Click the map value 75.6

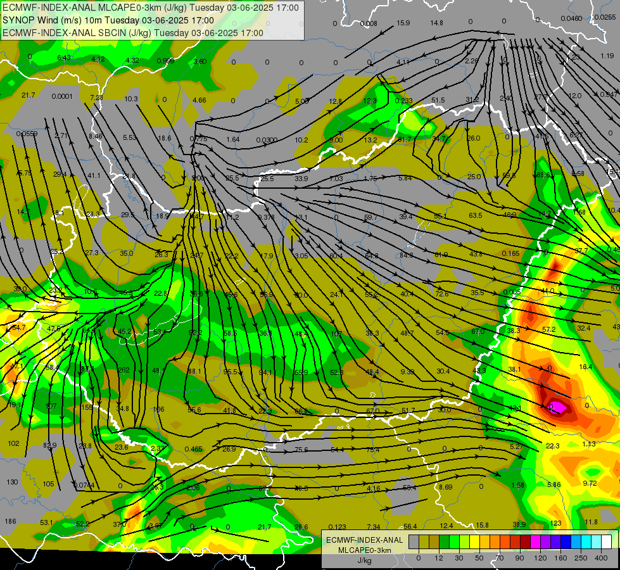pyautogui.click(x=301, y=449)
